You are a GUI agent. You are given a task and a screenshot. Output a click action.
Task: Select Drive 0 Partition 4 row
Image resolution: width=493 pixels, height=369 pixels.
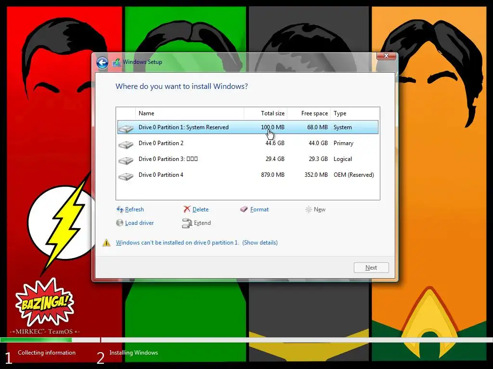248,175
